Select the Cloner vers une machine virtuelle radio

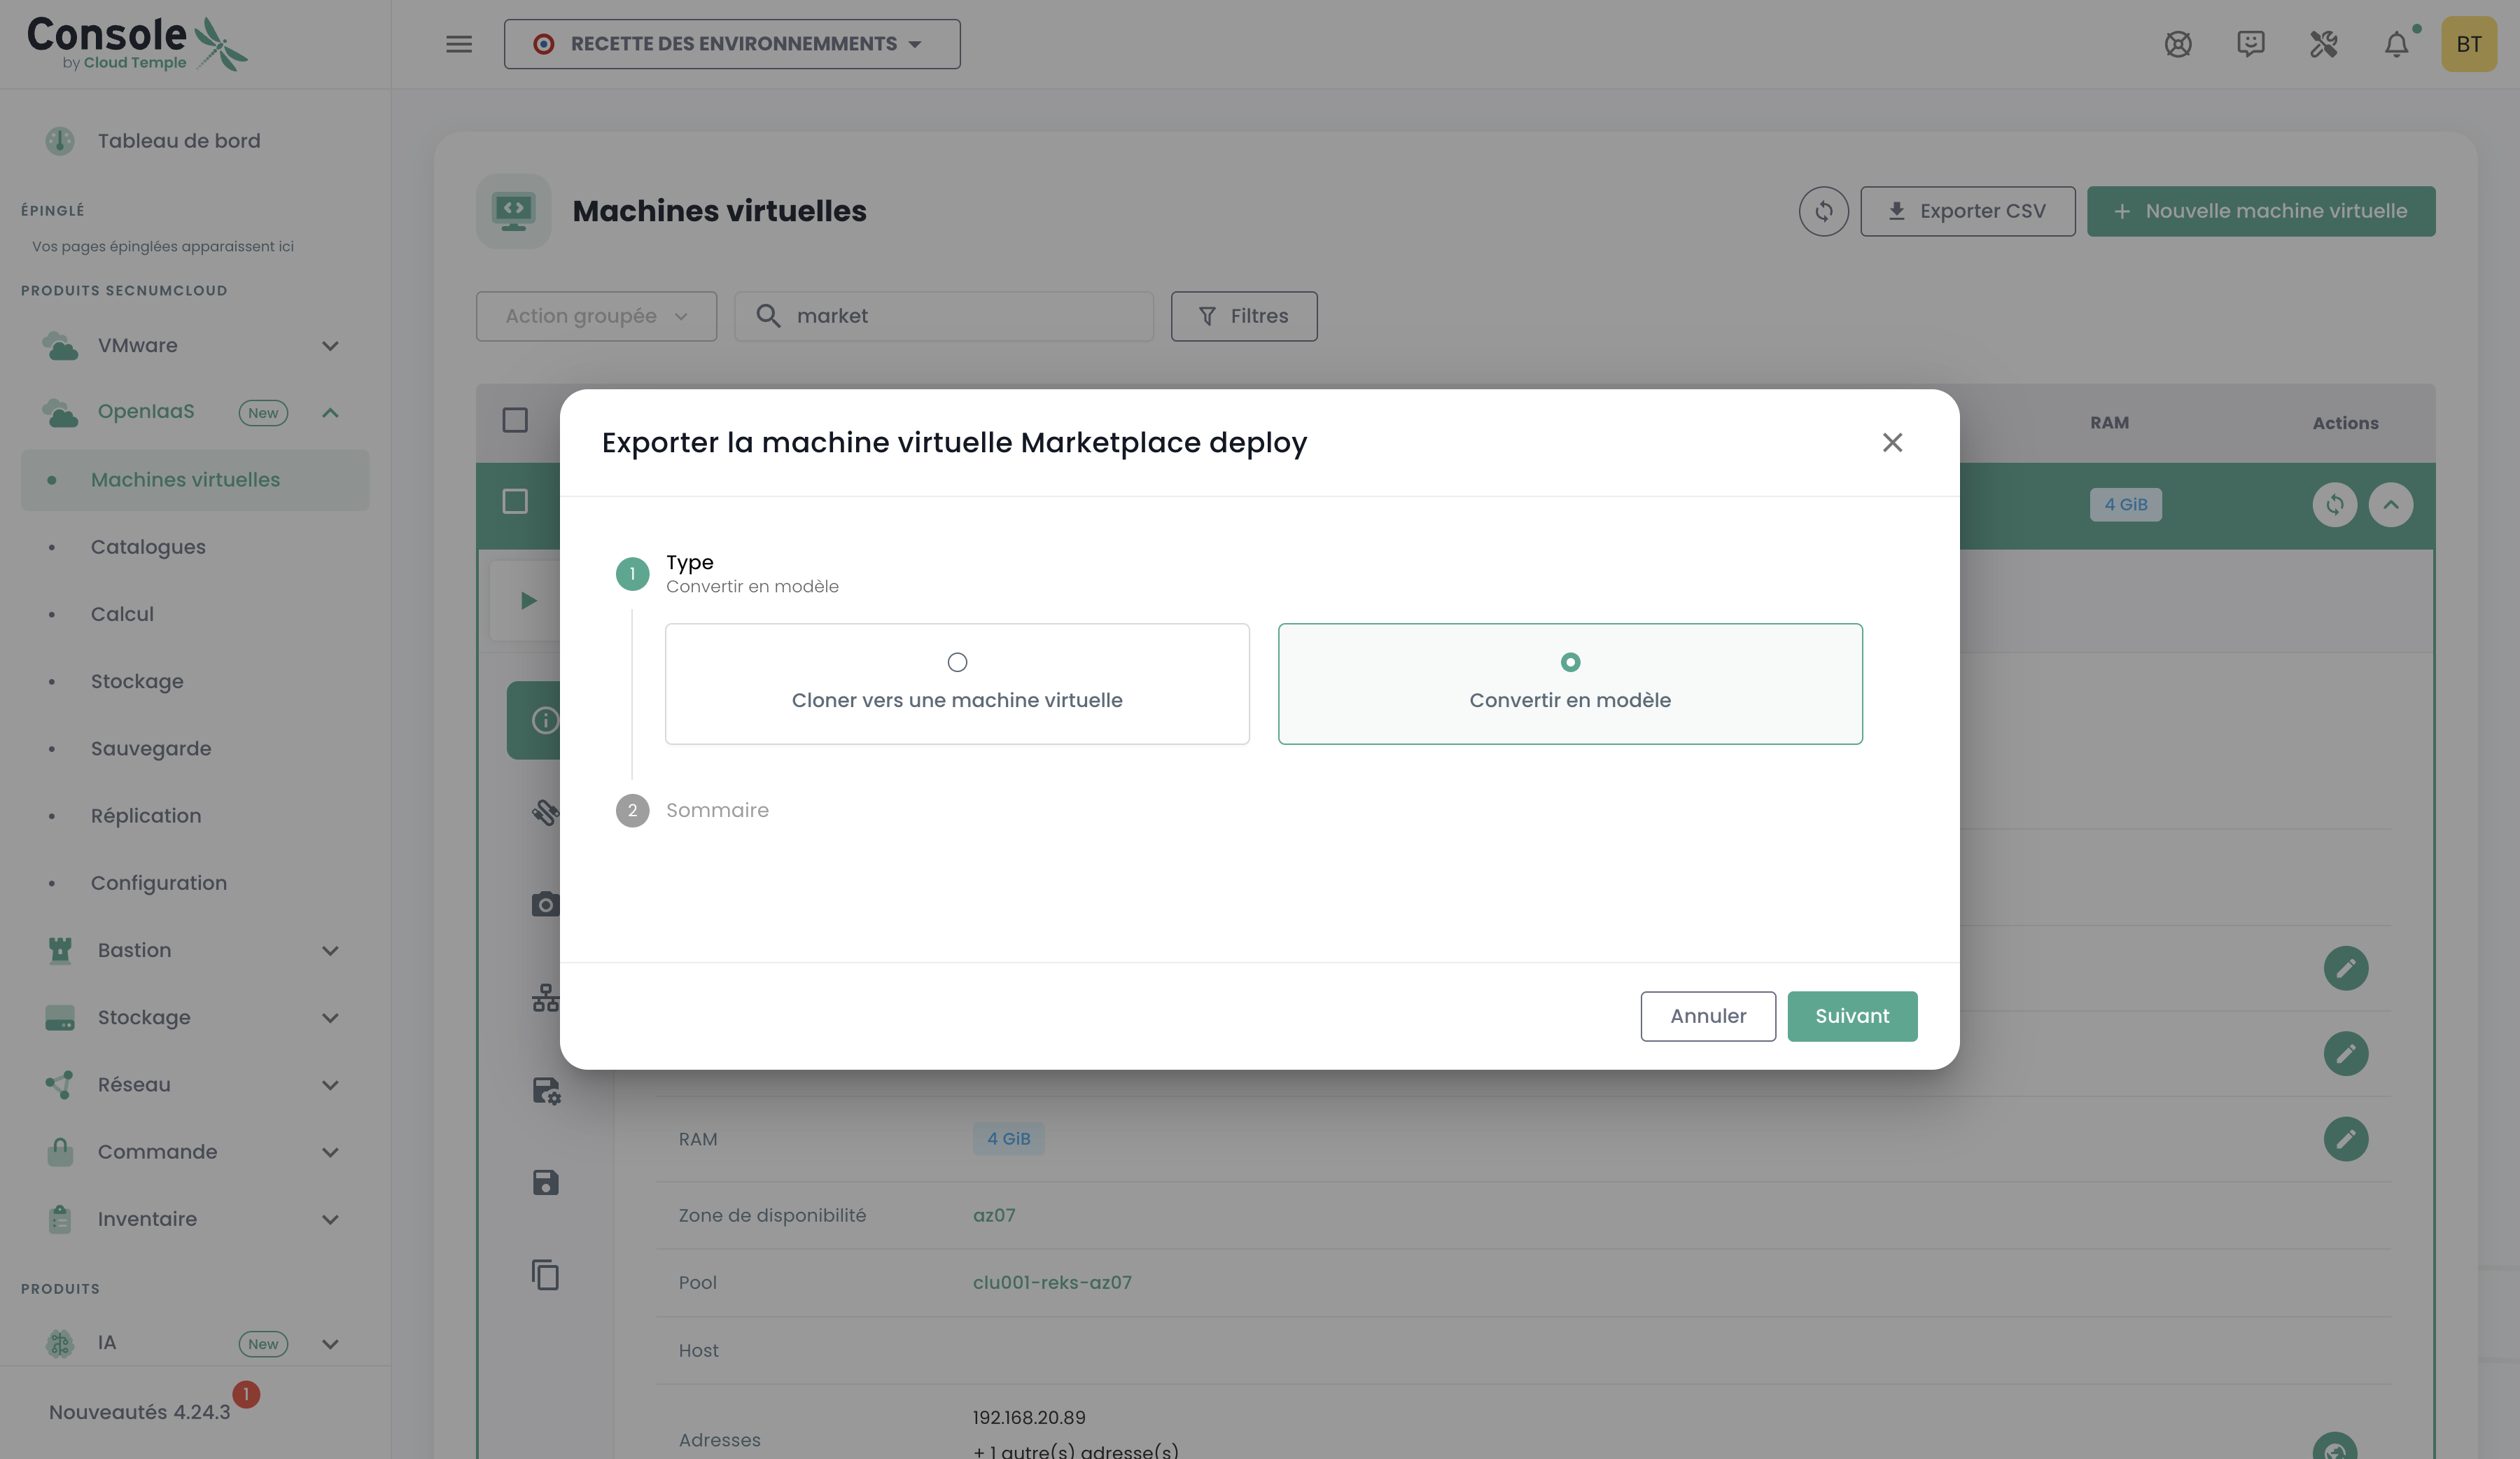pyautogui.click(x=957, y=663)
